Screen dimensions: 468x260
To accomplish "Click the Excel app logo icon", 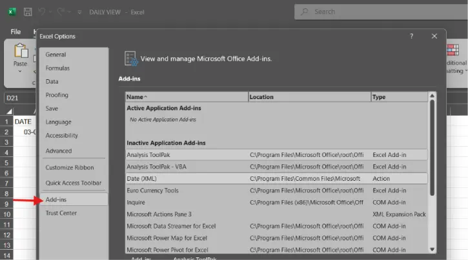I will click(12, 12).
